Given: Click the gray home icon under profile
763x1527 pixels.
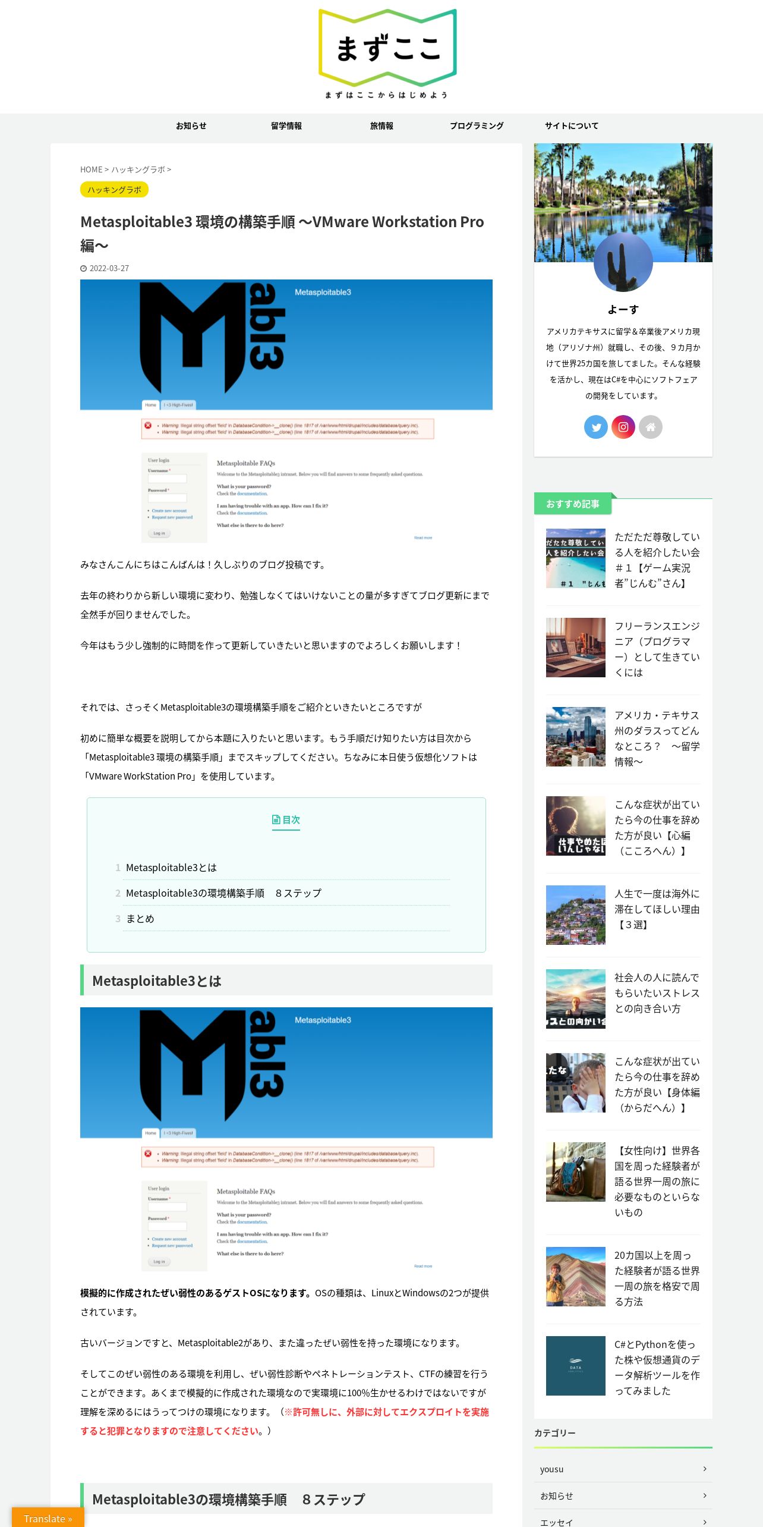Looking at the screenshot, I should pos(651,427).
